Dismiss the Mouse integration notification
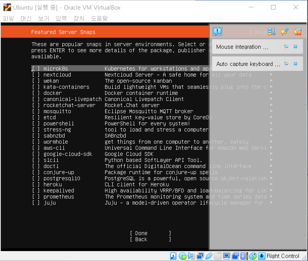 tap(295, 46)
